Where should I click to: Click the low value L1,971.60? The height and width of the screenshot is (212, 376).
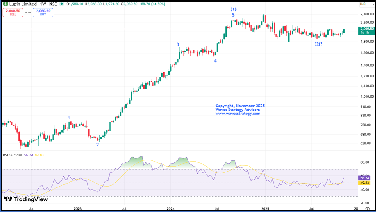tap(112, 4)
